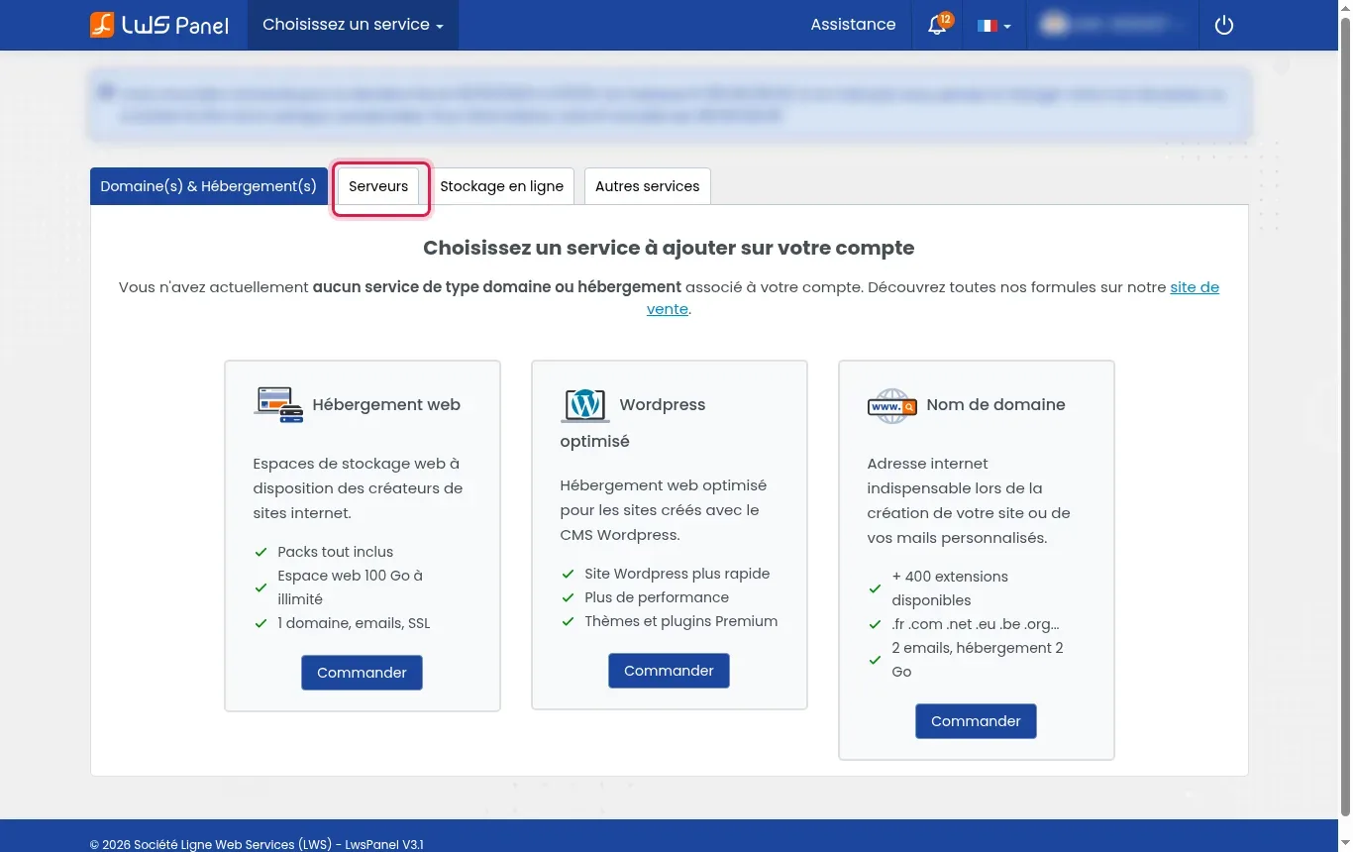The image size is (1353, 852).
Task: Open the Autres services tab
Action: click(x=648, y=186)
